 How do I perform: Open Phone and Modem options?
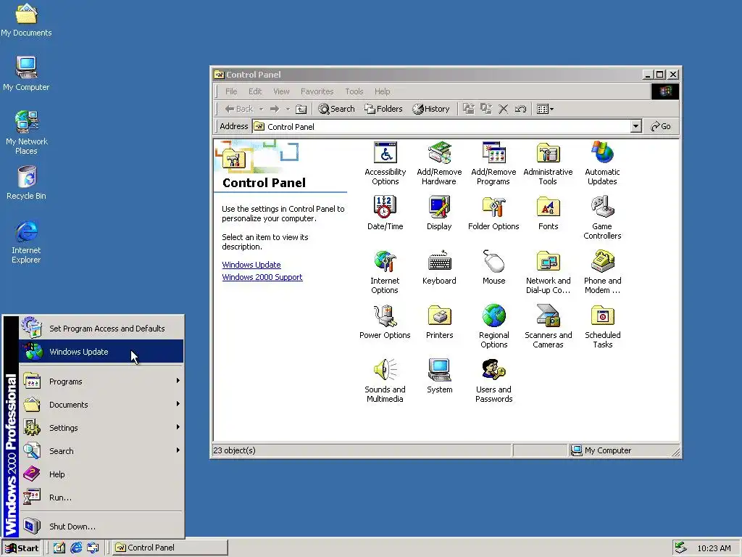click(x=602, y=273)
